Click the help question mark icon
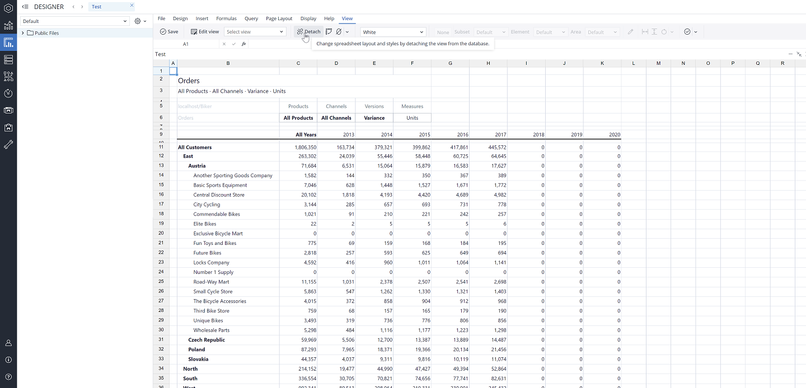Image resolution: width=806 pixels, height=388 pixels. pyautogui.click(x=8, y=377)
